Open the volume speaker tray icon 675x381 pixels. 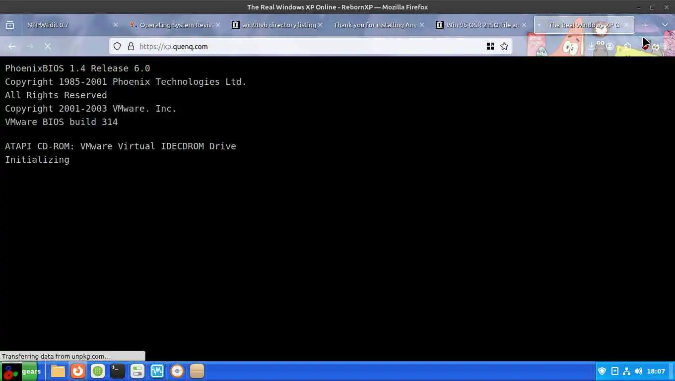638,371
